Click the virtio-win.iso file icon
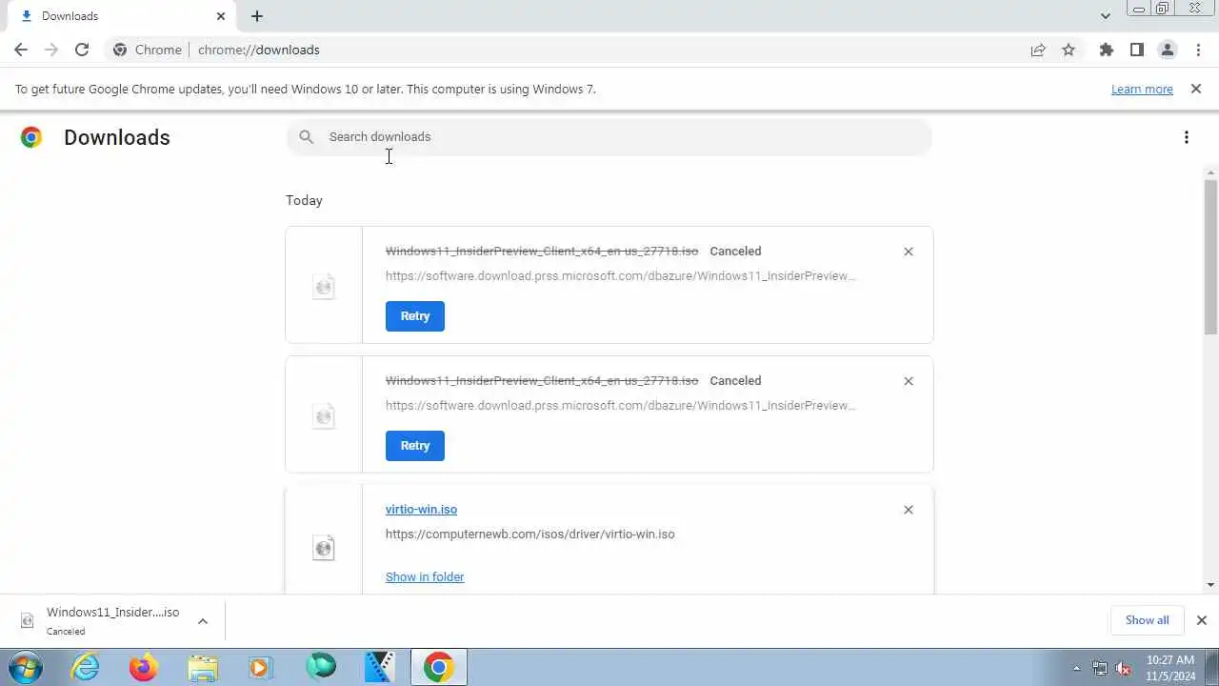Viewport: 1219px width, 686px height. point(324,547)
